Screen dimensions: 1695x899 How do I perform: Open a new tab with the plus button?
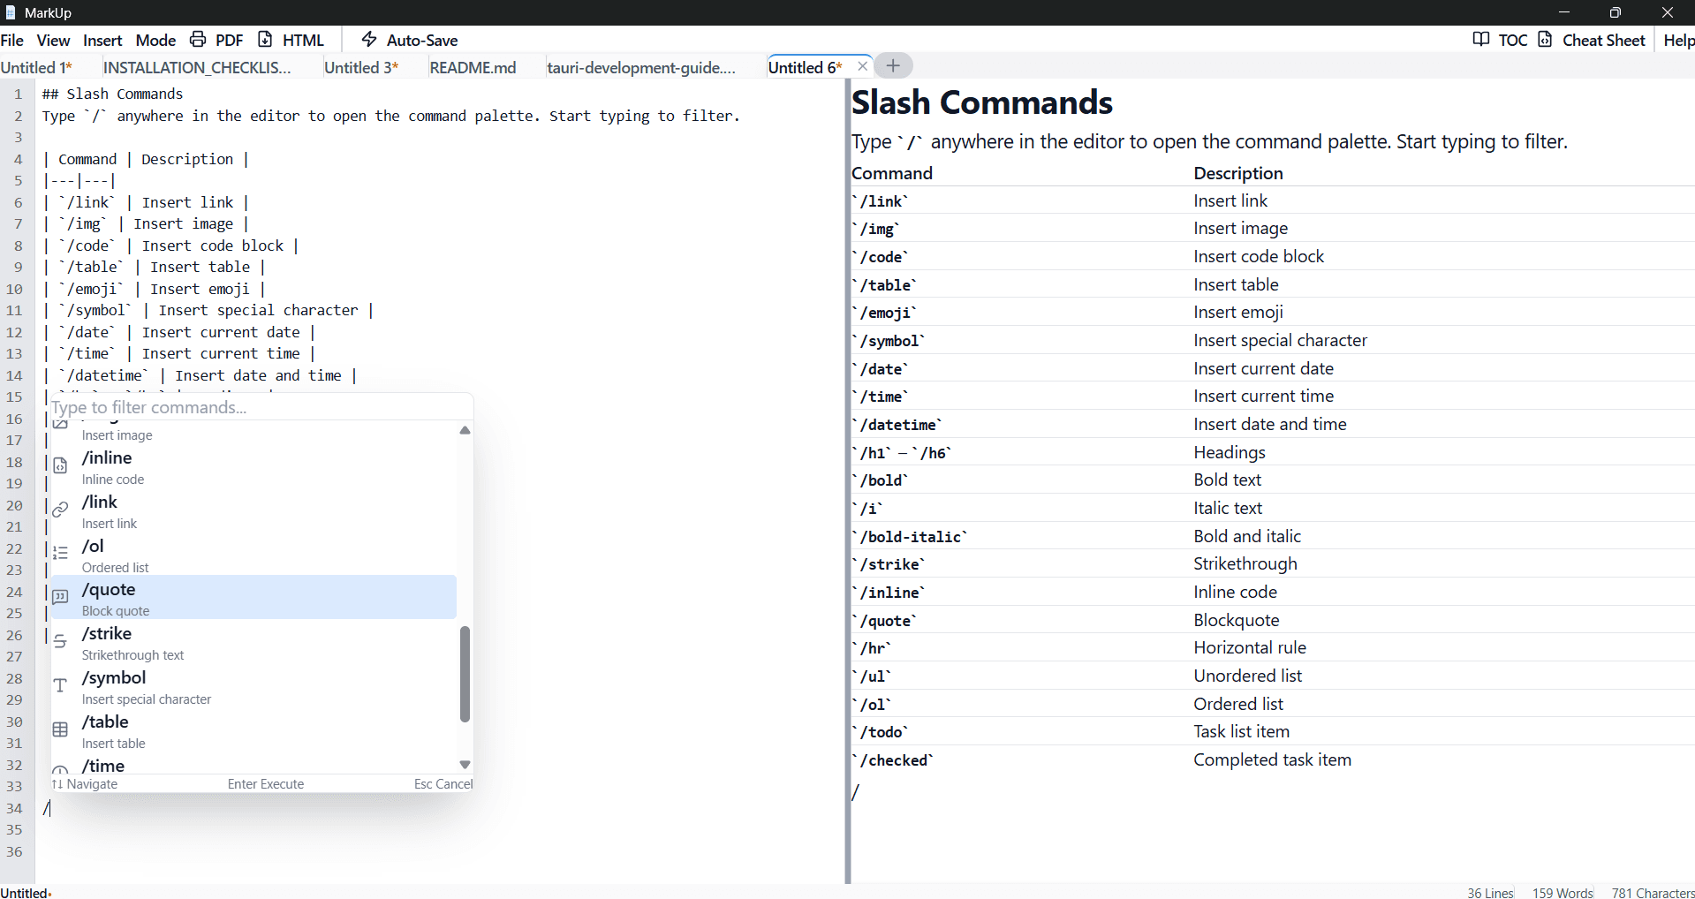pos(893,65)
